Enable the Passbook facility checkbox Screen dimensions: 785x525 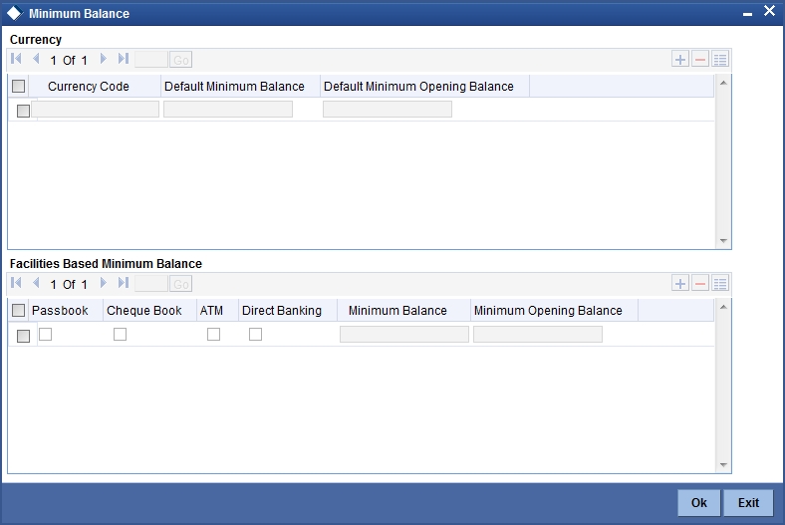[46, 334]
